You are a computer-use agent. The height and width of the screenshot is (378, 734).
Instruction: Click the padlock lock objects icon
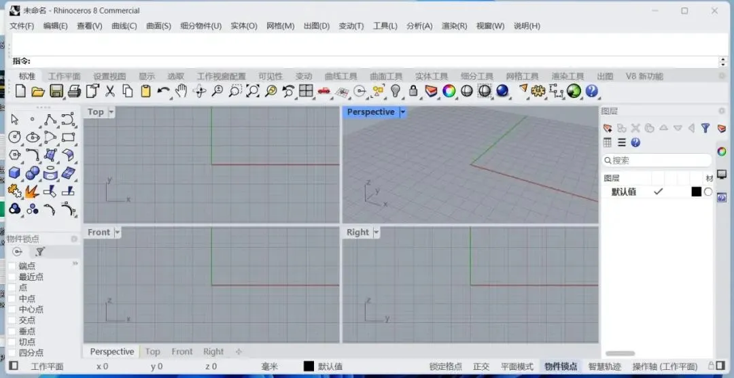coord(413,91)
